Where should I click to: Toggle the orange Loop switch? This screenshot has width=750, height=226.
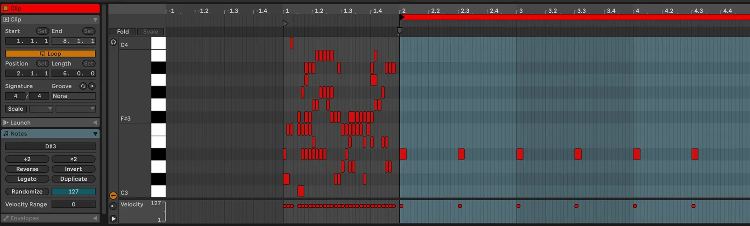[x=50, y=53]
